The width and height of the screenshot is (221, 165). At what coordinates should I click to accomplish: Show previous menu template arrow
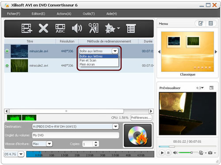click(159, 52)
